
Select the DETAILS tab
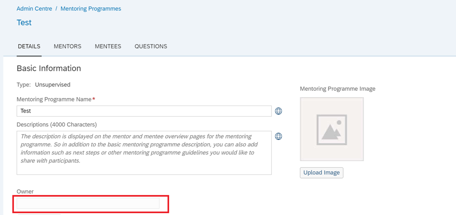coord(29,47)
